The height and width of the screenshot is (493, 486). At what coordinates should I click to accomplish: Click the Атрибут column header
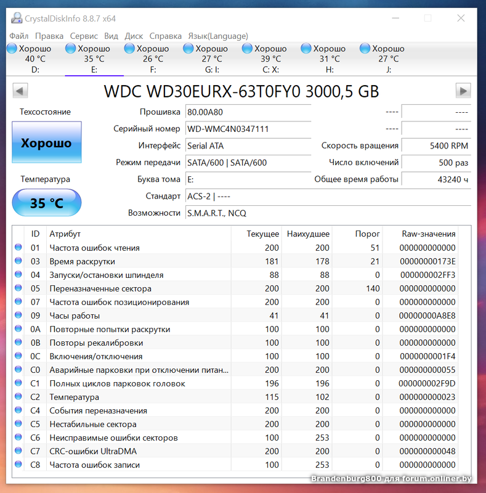65,234
